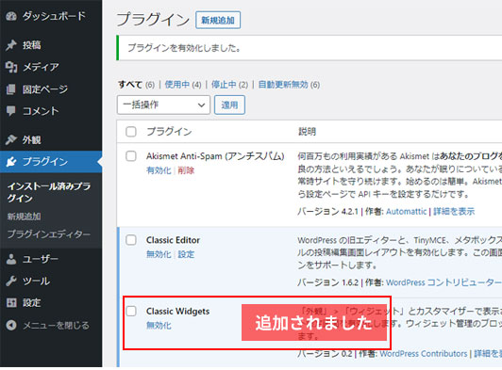Open the 一括操作 bulk actions dropdown

pos(163,105)
